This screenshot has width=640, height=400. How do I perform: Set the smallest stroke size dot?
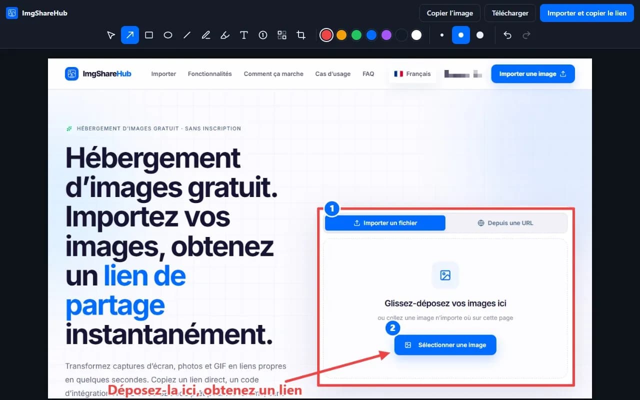442,35
